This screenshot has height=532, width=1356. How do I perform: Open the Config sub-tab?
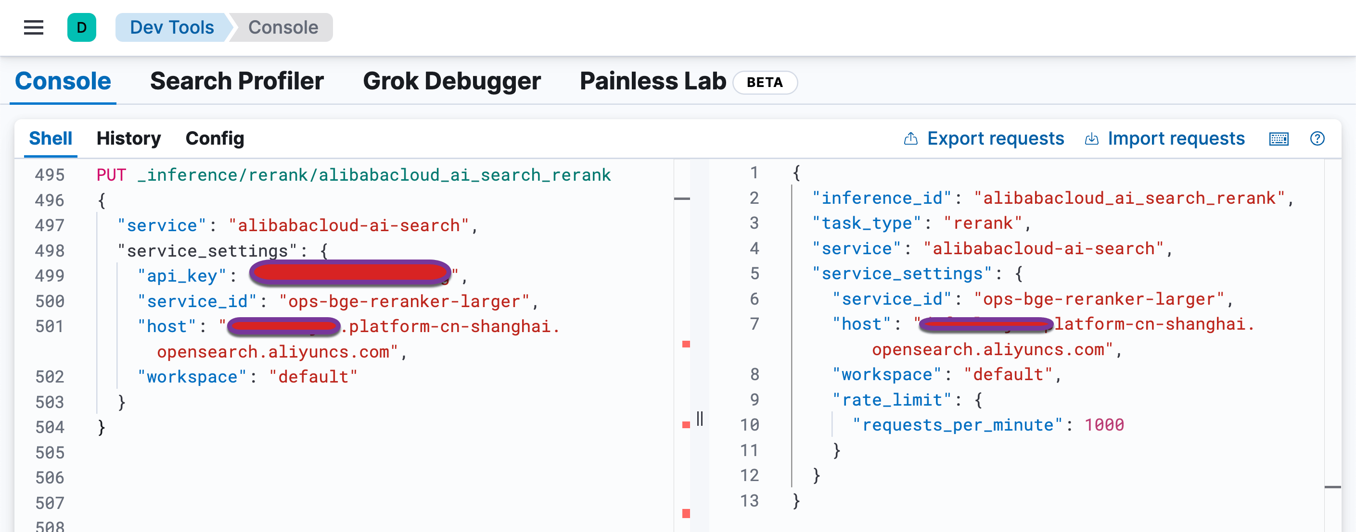[215, 139]
